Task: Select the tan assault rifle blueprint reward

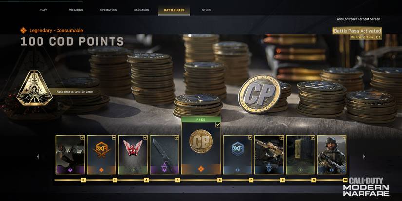Action: coord(269,155)
